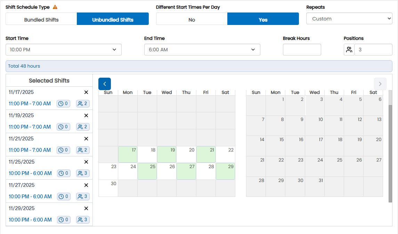Delete the 11/21/2025 selected shift
This screenshot has height=234, width=398.
(x=86, y=139)
